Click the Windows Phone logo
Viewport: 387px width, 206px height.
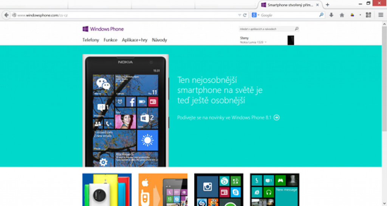[x=103, y=29]
